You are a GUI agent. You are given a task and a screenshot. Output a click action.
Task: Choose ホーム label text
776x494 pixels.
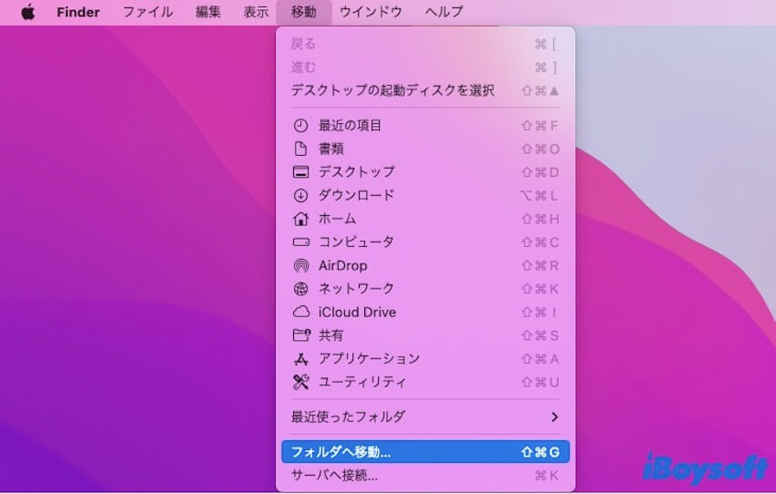tap(337, 219)
